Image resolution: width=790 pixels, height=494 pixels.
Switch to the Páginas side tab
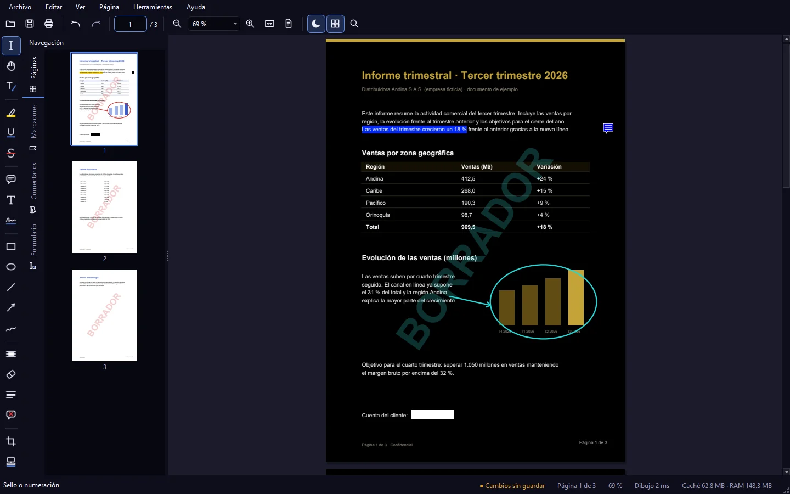(33, 74)
